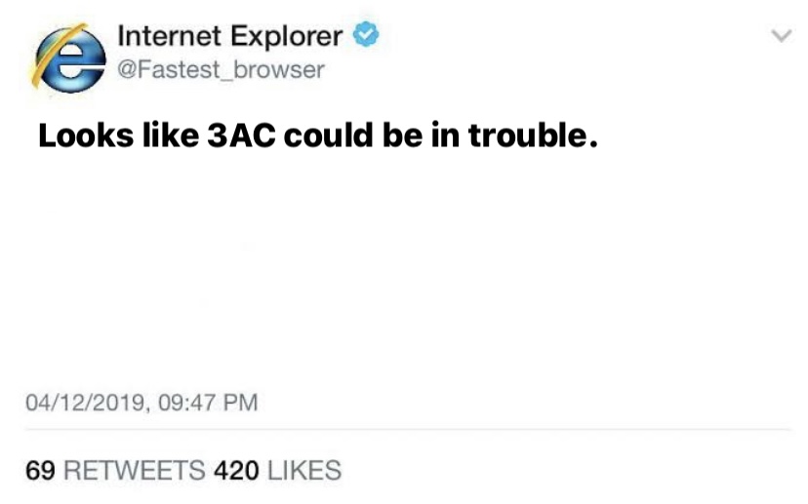This screenshot has height=504, width=808.
Task: Click the word could in the tweet
Action: pyautogui.click(x=328, y=135)
